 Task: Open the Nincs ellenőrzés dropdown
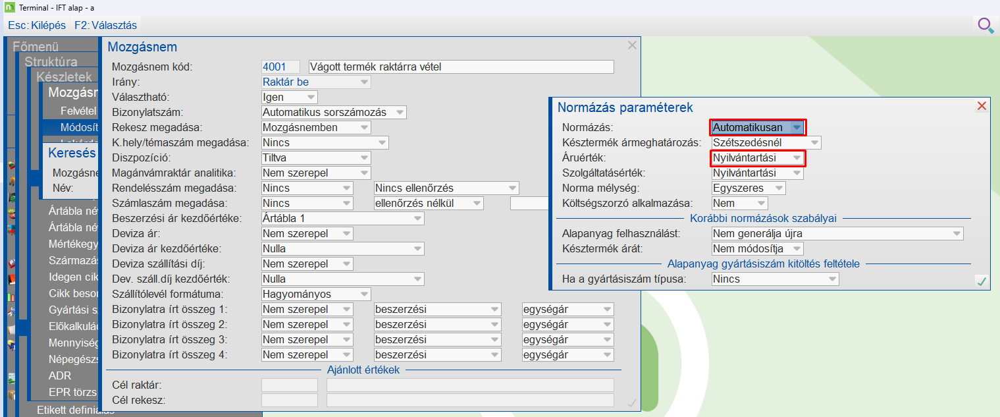coord(446,188)
